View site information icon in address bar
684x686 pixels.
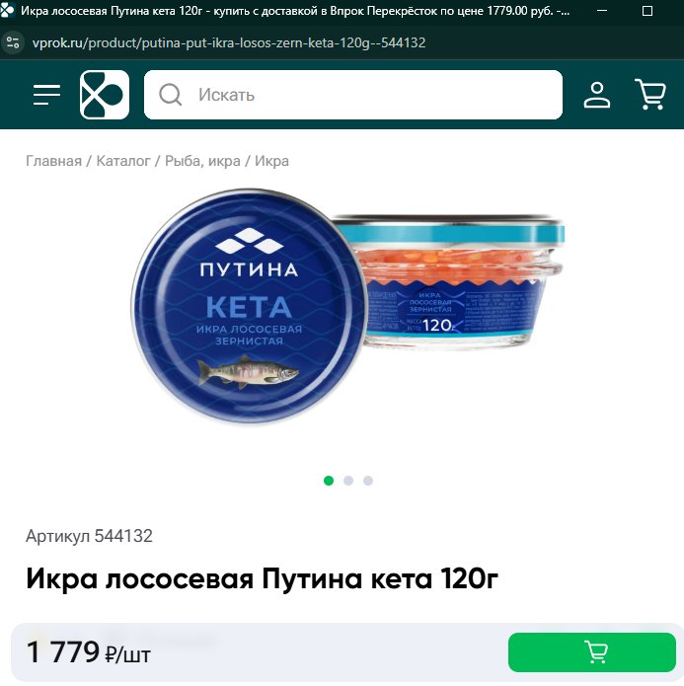(13, 42)
